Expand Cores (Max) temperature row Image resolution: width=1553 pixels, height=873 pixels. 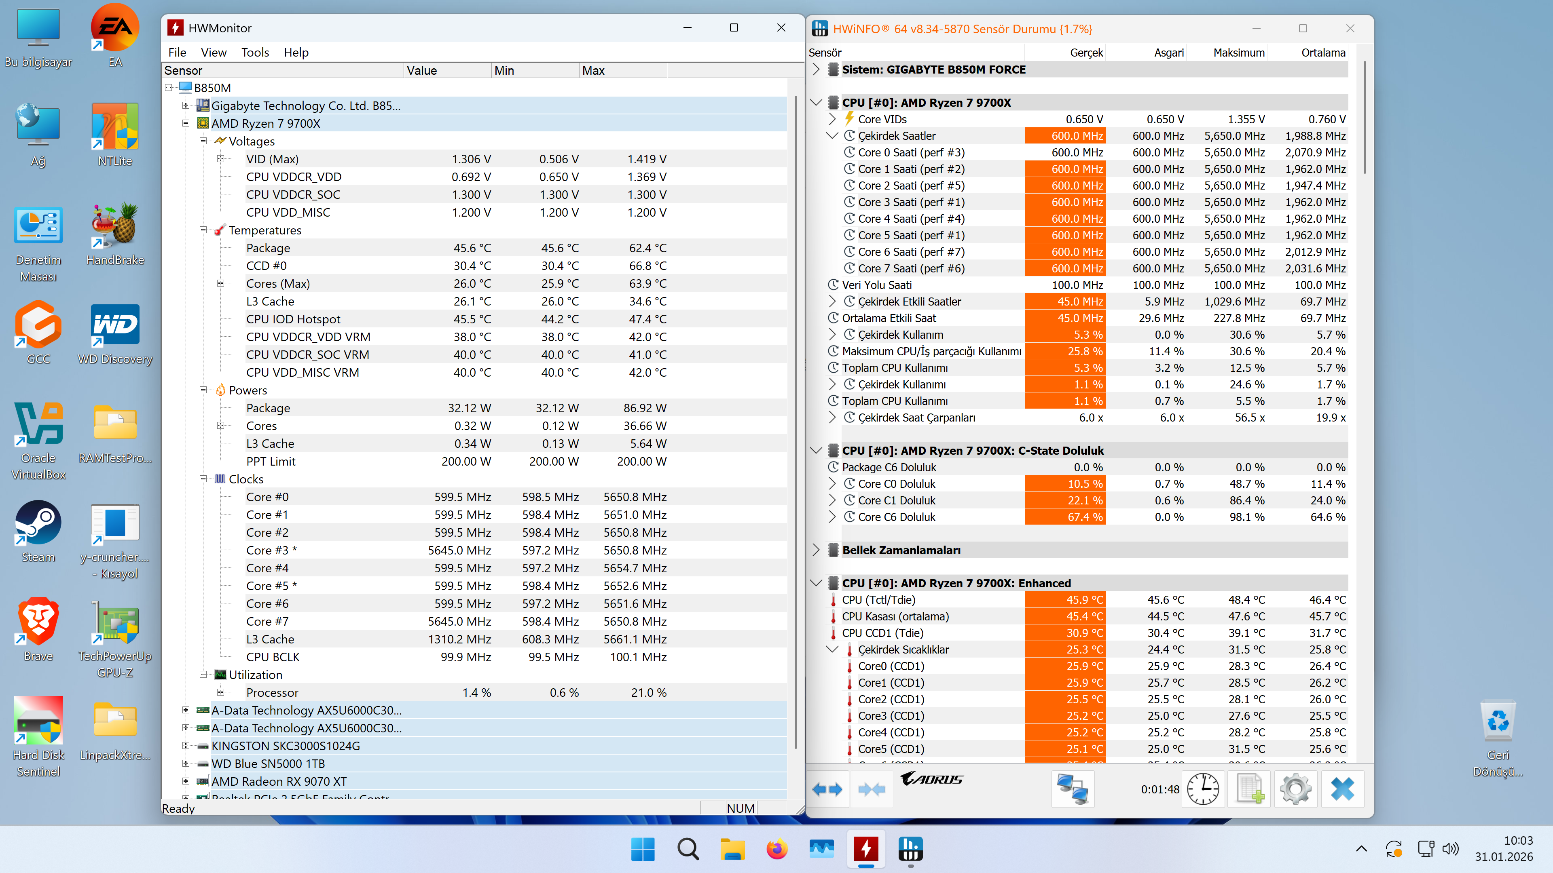(221, 283)
